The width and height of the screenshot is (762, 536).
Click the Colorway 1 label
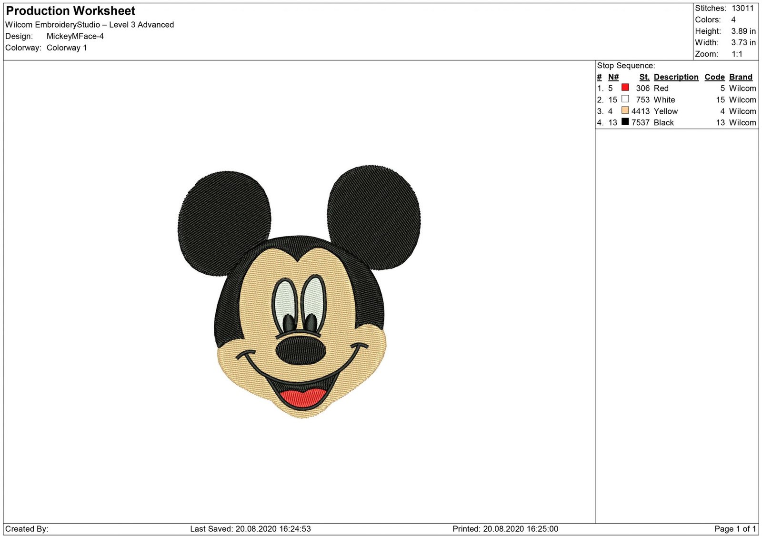pos(67,48)
